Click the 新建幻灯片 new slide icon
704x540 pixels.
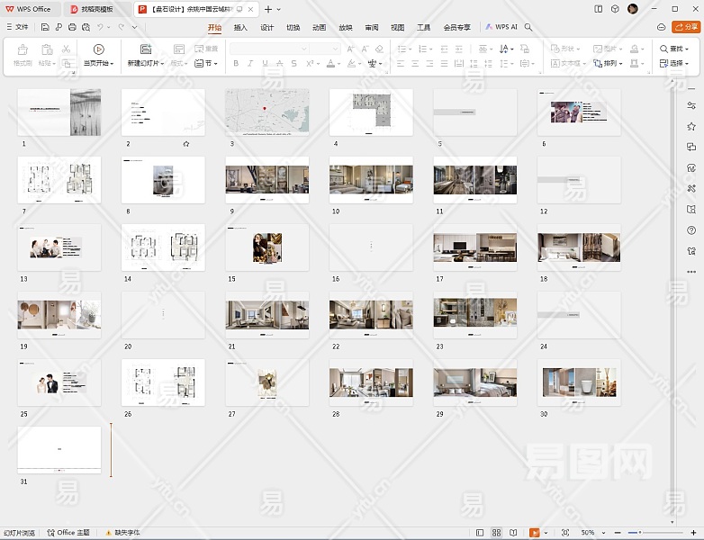[x=145, y=49]
